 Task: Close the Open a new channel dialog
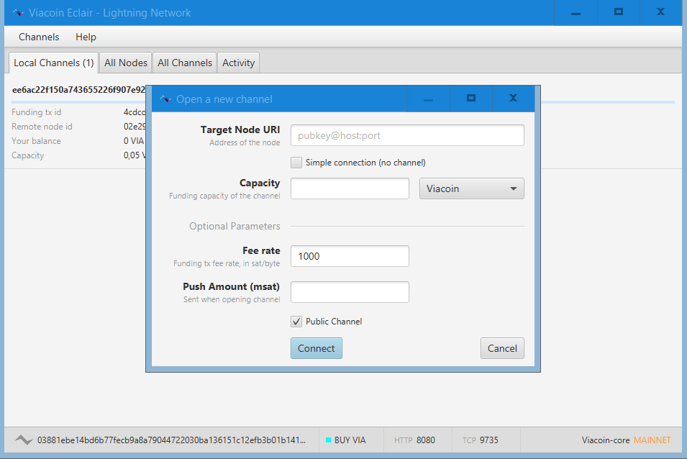tap(513, 98)
